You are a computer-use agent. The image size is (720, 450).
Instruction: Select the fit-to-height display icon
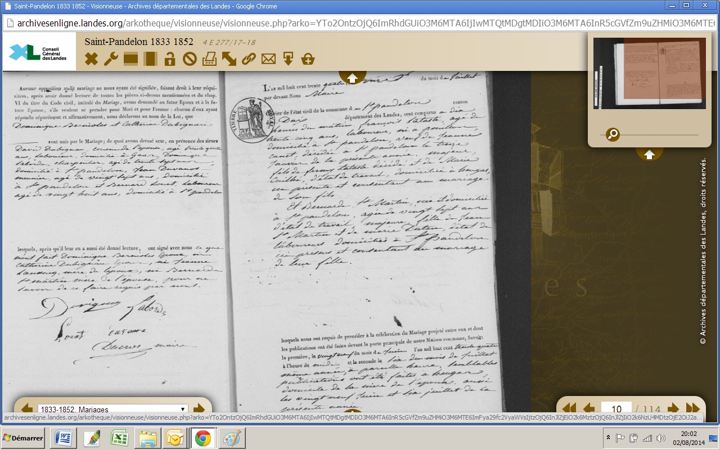click(150, 59)
